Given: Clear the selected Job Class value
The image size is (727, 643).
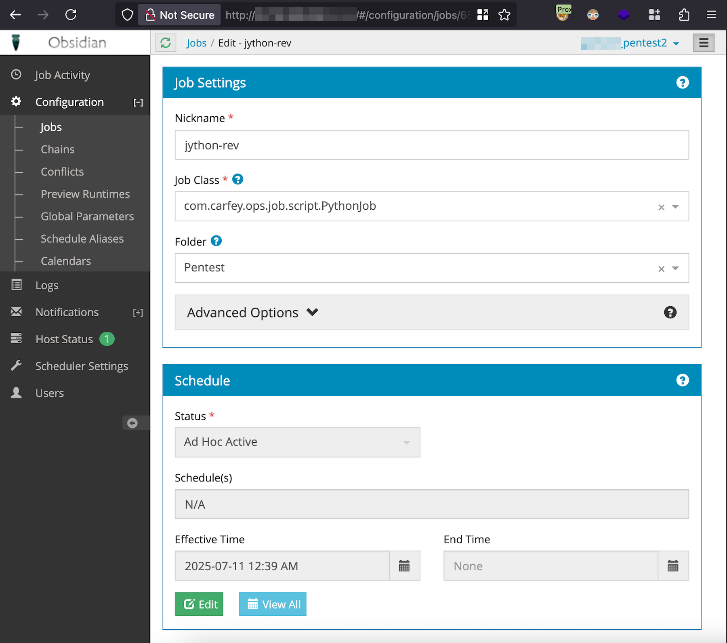Looking at the screenshot, I should pos(661,207).
